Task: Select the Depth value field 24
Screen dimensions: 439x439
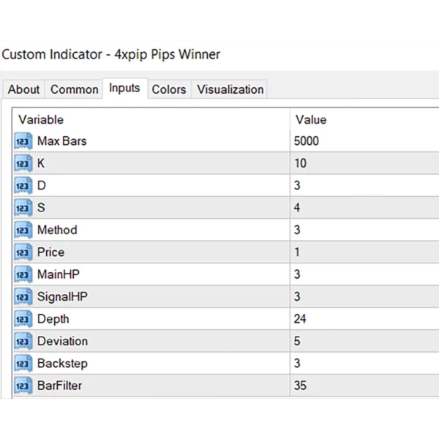Action: (301, 319)
